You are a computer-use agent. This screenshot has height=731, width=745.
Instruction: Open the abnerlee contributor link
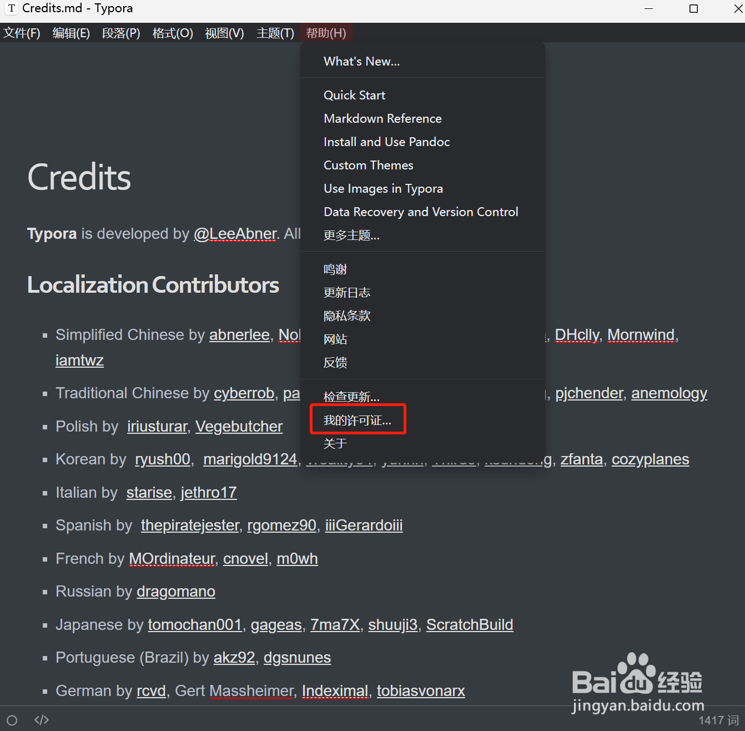(239, 335)
